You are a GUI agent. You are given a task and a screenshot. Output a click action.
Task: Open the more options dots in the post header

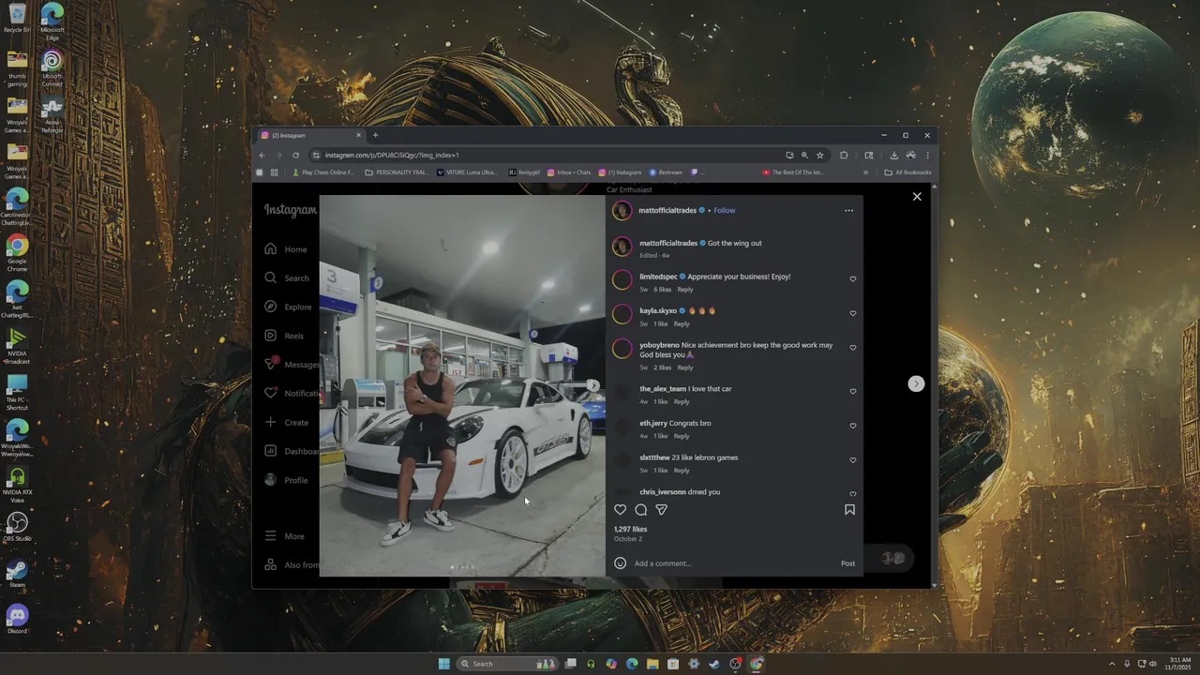849,210
